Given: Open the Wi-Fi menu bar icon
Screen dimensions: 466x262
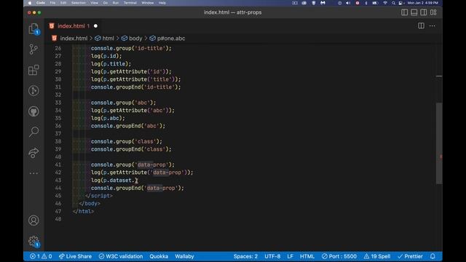Looking at the screenshot, I should 385,3.
